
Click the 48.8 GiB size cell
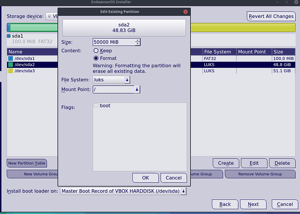click(283, 64)
